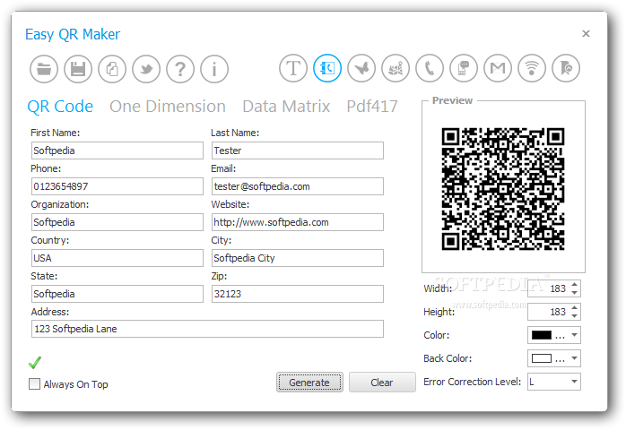Open help with the question mark icon

180,69
